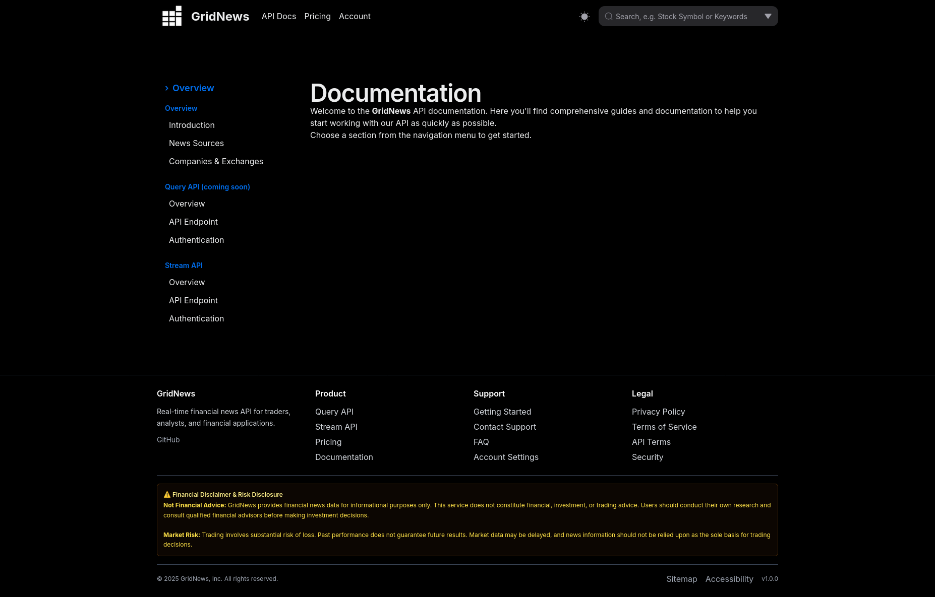Open Pricing in the footer
Screen dimensions: 935x597
pyautogui.click(x=328, y=442)
